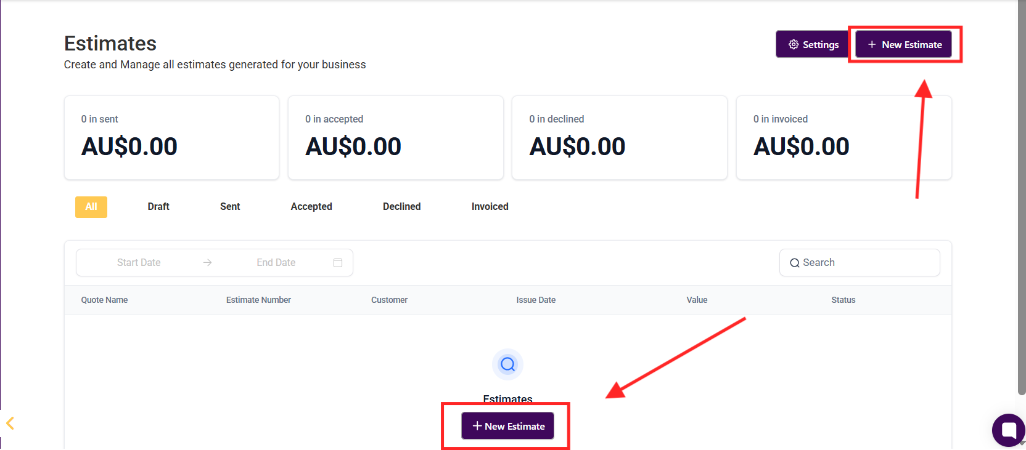Select the All tab
This screenshot has height=450, width=1026.
[x=91, y=207]
